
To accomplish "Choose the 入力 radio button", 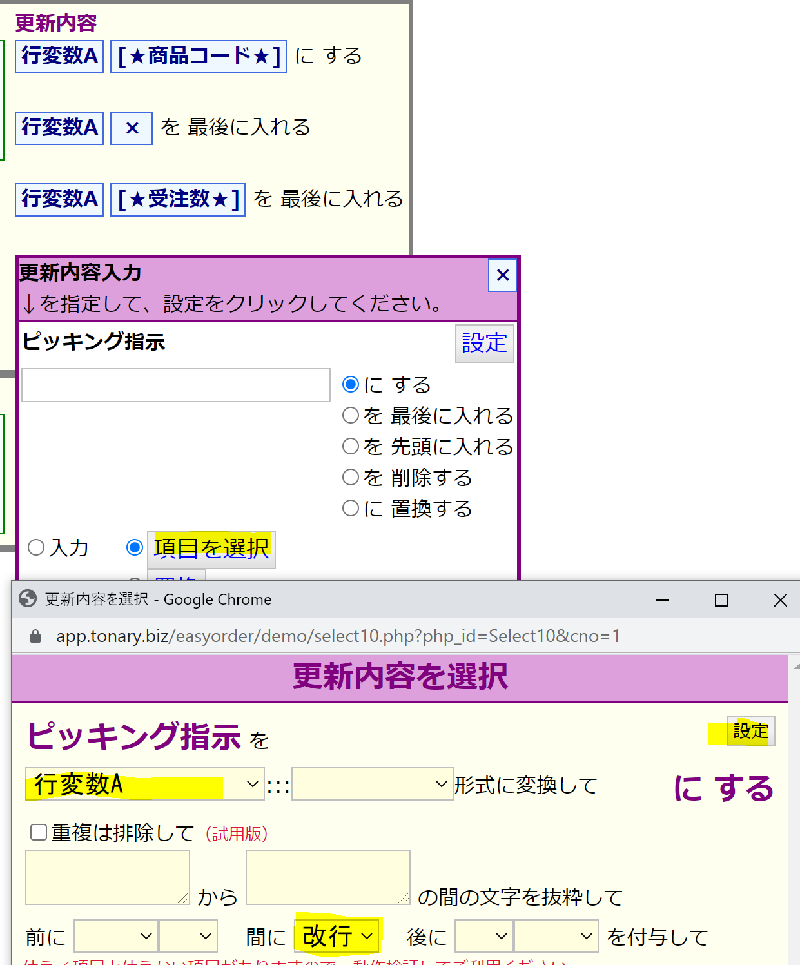I will (37, 547).
